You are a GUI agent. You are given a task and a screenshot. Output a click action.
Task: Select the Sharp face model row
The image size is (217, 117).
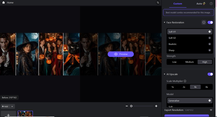tap(190, 50)
